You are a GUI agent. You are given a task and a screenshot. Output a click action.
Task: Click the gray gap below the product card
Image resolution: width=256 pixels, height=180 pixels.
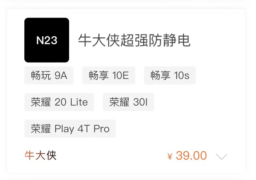click(x=128, y=177)
